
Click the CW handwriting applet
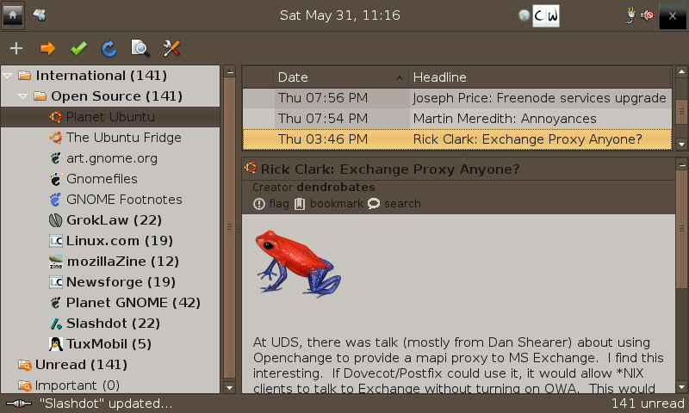[x=546, y=15]
